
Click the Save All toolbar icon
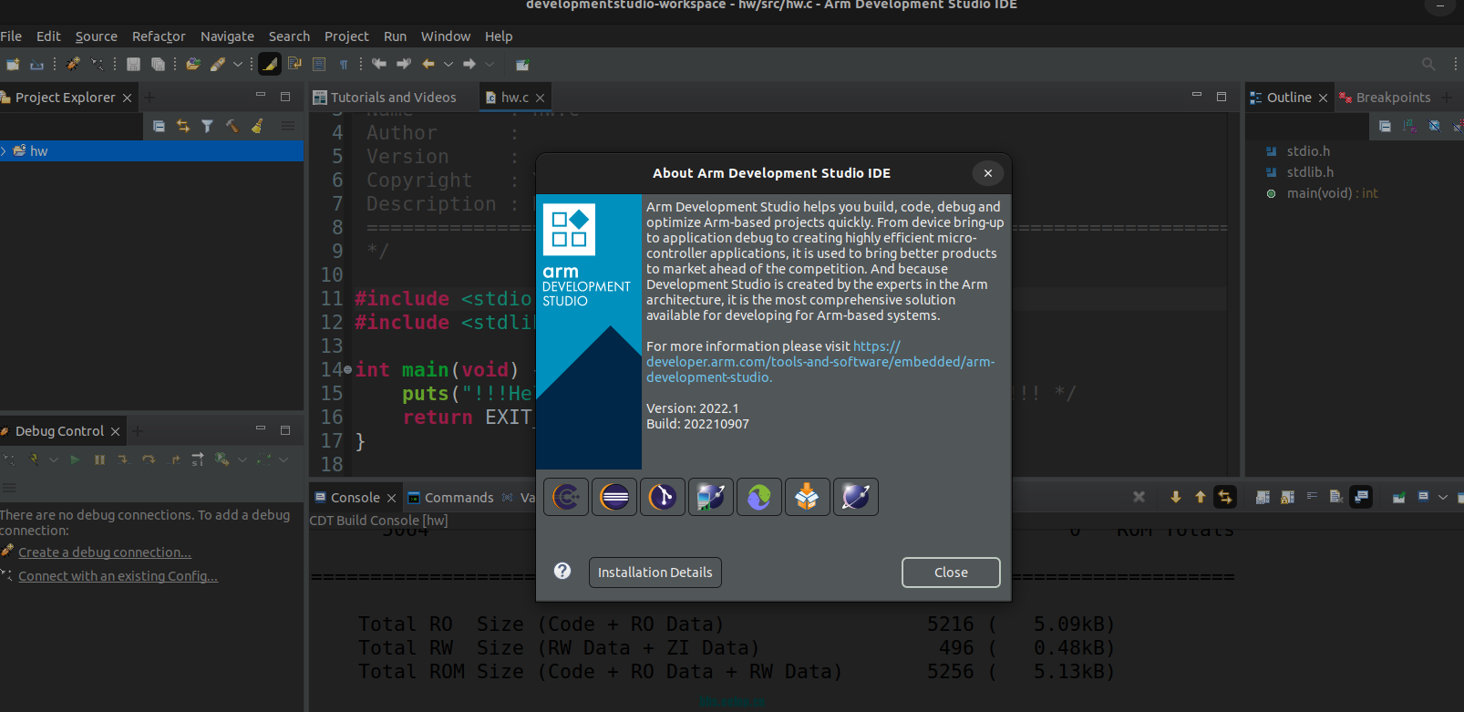click(158, 64)
